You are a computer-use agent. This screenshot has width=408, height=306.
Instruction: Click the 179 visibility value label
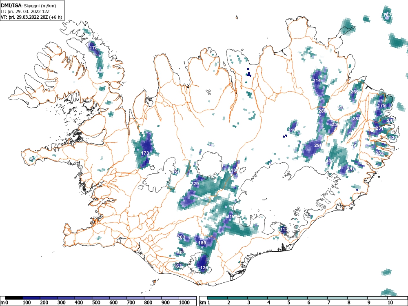coord(381,105)
